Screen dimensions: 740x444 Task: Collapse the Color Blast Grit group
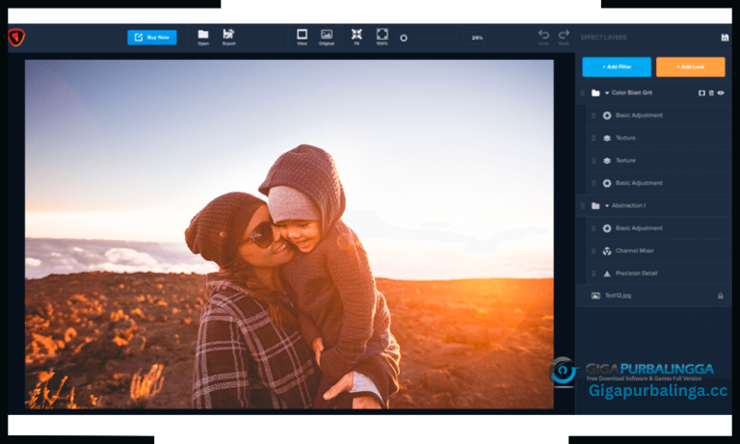click(x=607, y=93)
